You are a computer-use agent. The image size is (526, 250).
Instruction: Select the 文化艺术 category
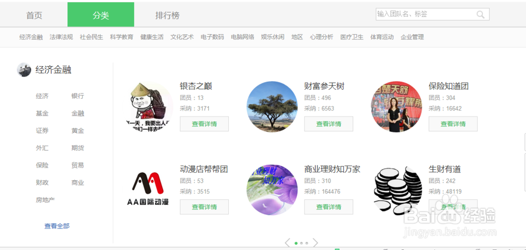(182, 37)
